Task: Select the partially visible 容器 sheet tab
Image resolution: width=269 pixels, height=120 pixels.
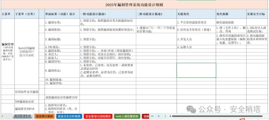Action: pos(146,116)
